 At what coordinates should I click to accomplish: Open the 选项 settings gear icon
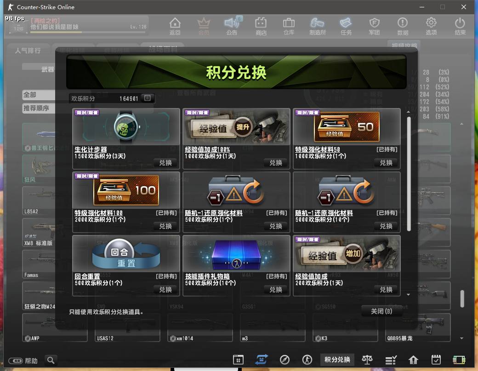tap(431, 26)
